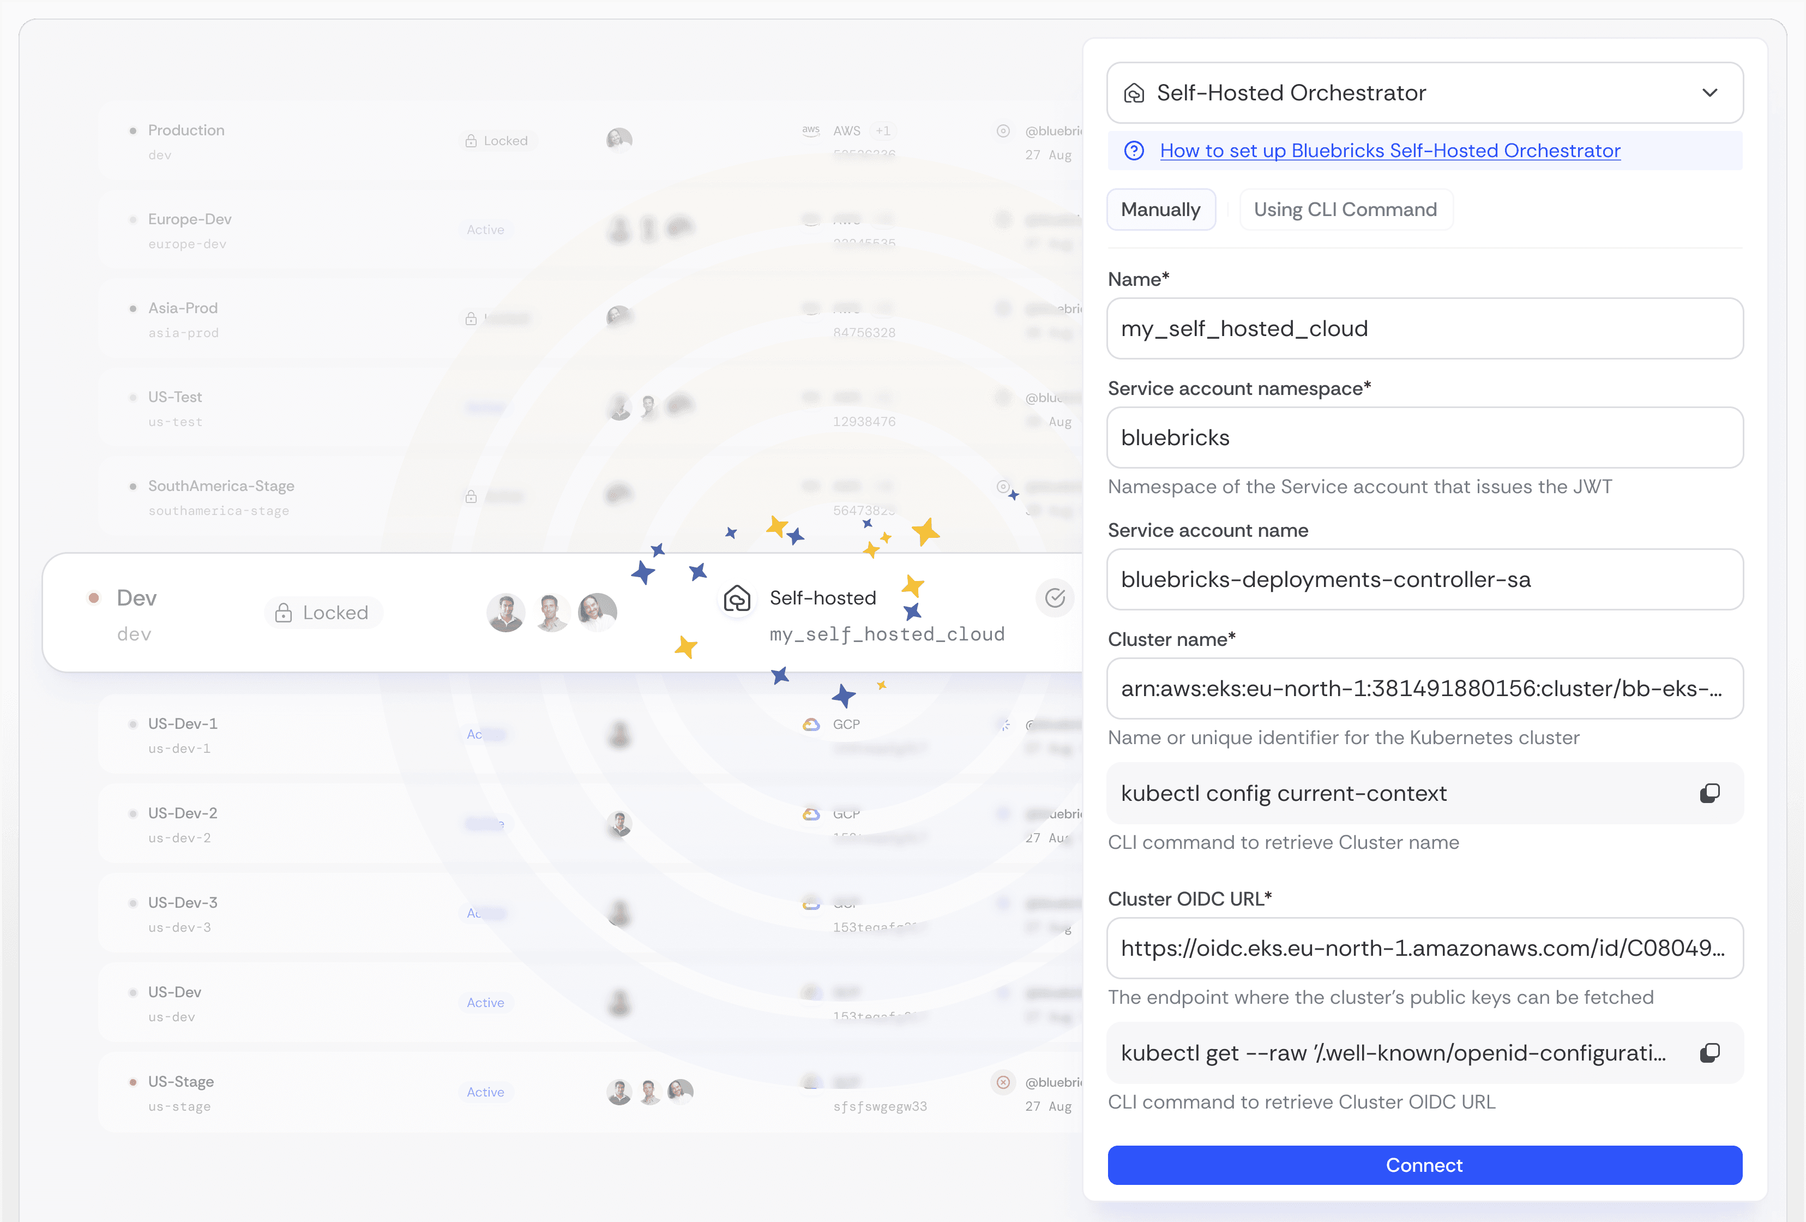
Task: Click the Self-Hosted Orchestrator house icon
Action: pyautogui.click(x=1134, y=93)
